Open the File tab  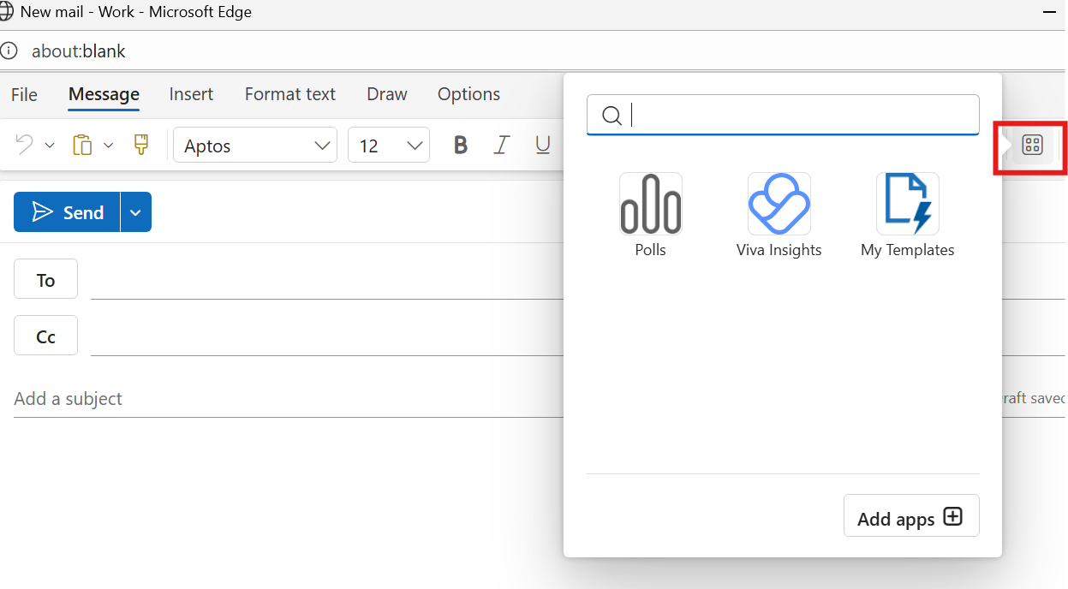coord(24,94)
